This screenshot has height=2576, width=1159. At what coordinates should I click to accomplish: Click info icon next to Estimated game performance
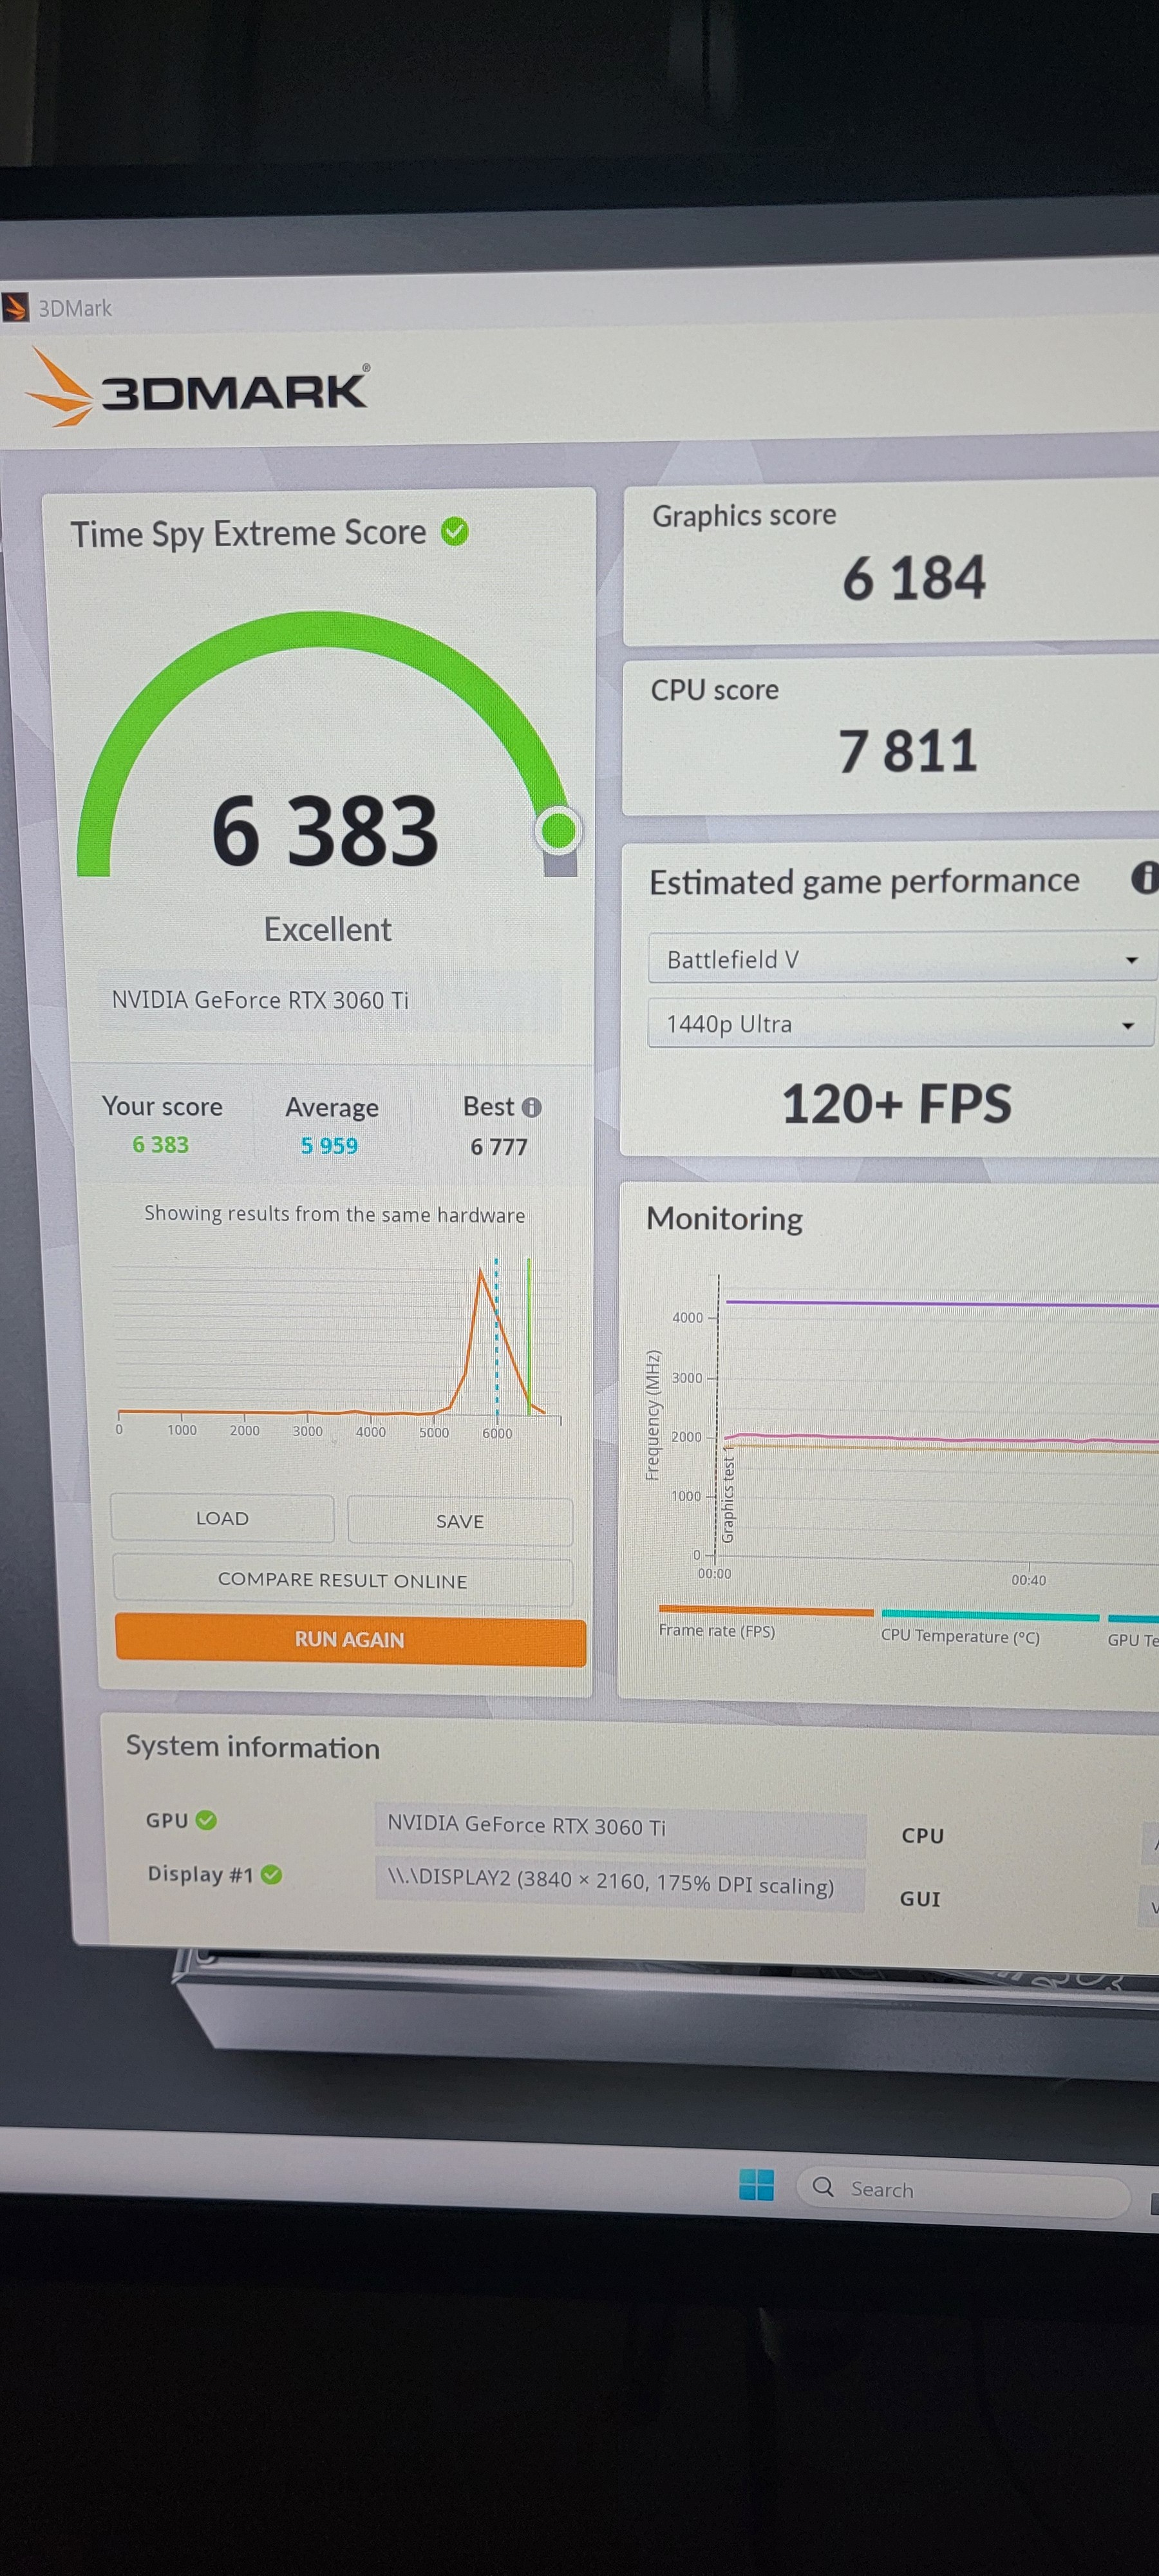1145,877
